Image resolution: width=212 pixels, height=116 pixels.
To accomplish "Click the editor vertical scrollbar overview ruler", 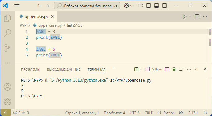I will point(210,46).
